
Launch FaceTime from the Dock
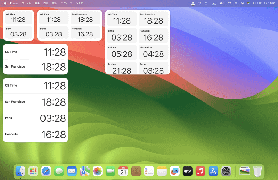click(x=111, y=171)
